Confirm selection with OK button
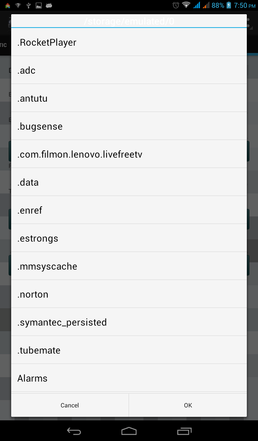The image size is (258, 441). [188, 405]
